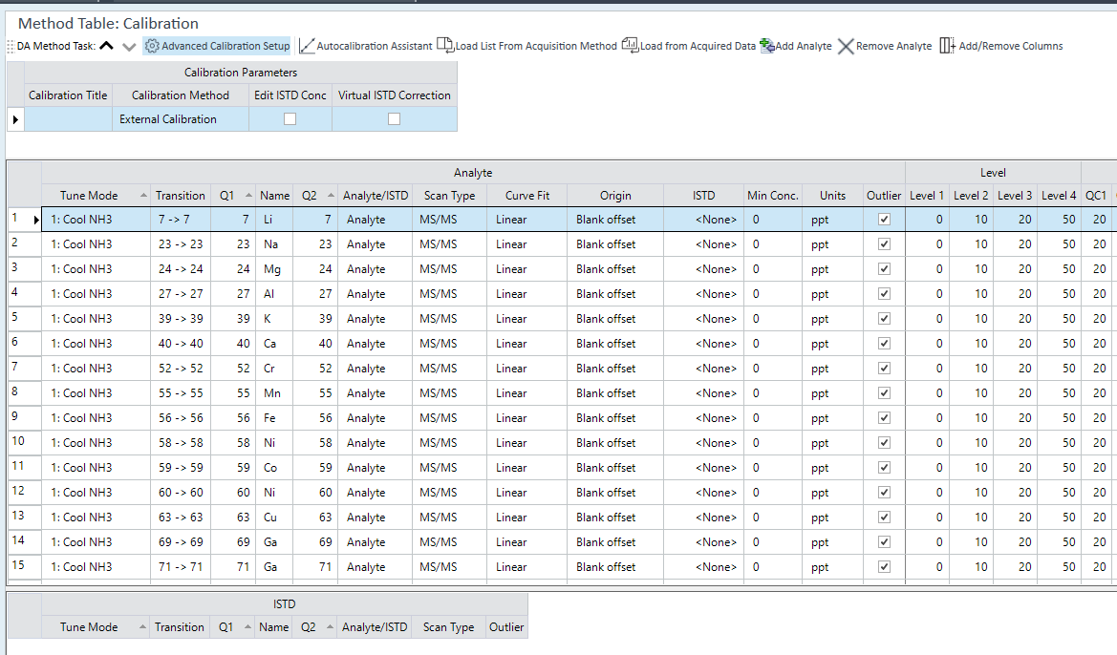
Task: Open Add/Remove Columns
Action: coord(1001,46)
